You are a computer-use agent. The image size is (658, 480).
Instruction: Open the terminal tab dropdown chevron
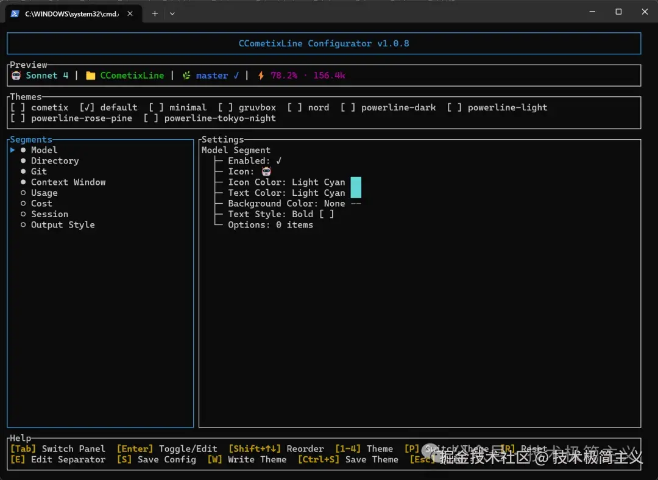pyautogui.click(x=172, y=13)
